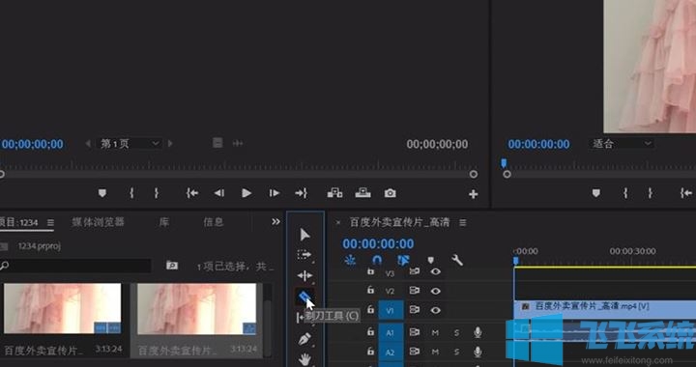
Task: Mark In point in Program monitor
Action: (625, 193)
